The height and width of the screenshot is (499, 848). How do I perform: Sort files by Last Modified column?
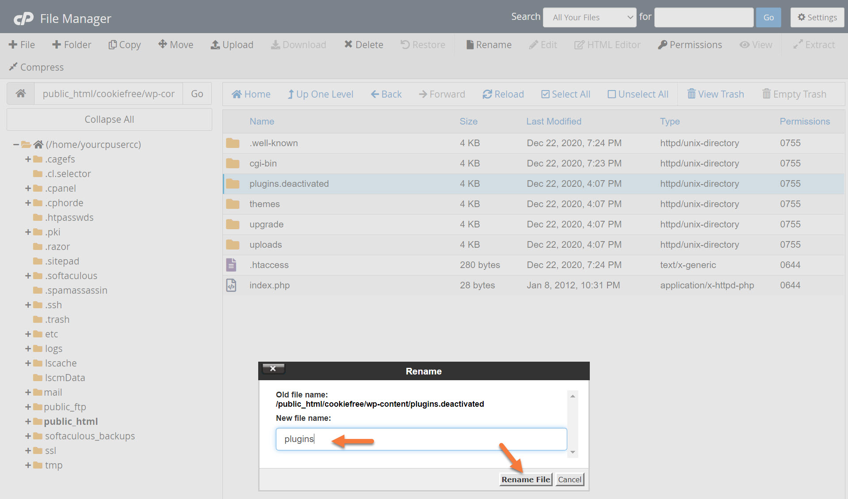tap(554, 121)
